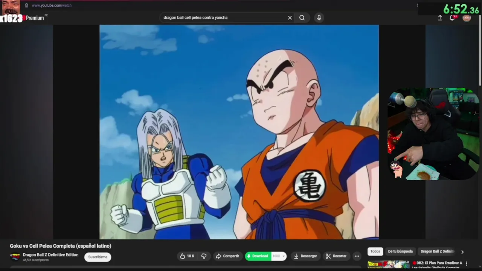Focus the www.youtube.com/watch address bar

pyautogui.click(x=52, y=5)
